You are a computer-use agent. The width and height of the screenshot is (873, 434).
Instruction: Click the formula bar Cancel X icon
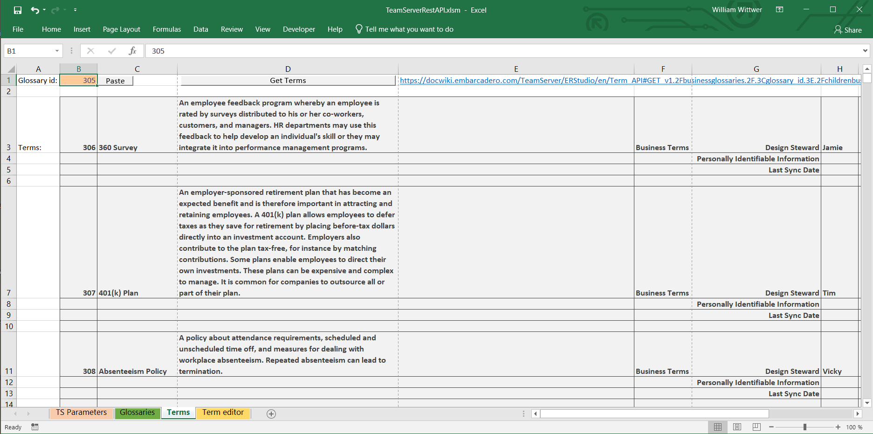pos(90,51)
